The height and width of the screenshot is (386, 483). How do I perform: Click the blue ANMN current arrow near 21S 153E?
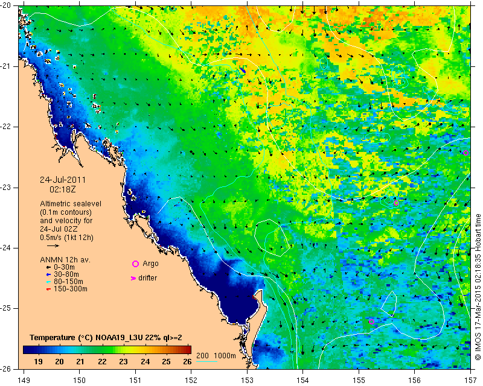pos(243,70)
